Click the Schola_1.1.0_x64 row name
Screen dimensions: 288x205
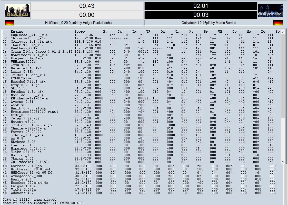(27, 135)
